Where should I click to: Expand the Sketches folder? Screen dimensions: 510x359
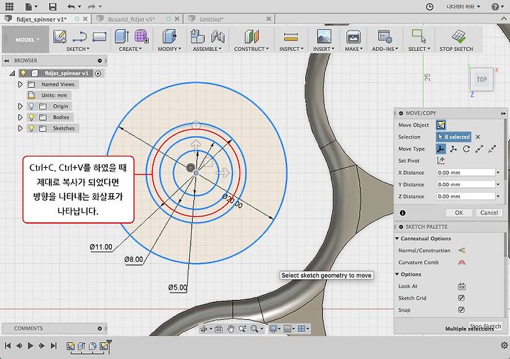20,128
